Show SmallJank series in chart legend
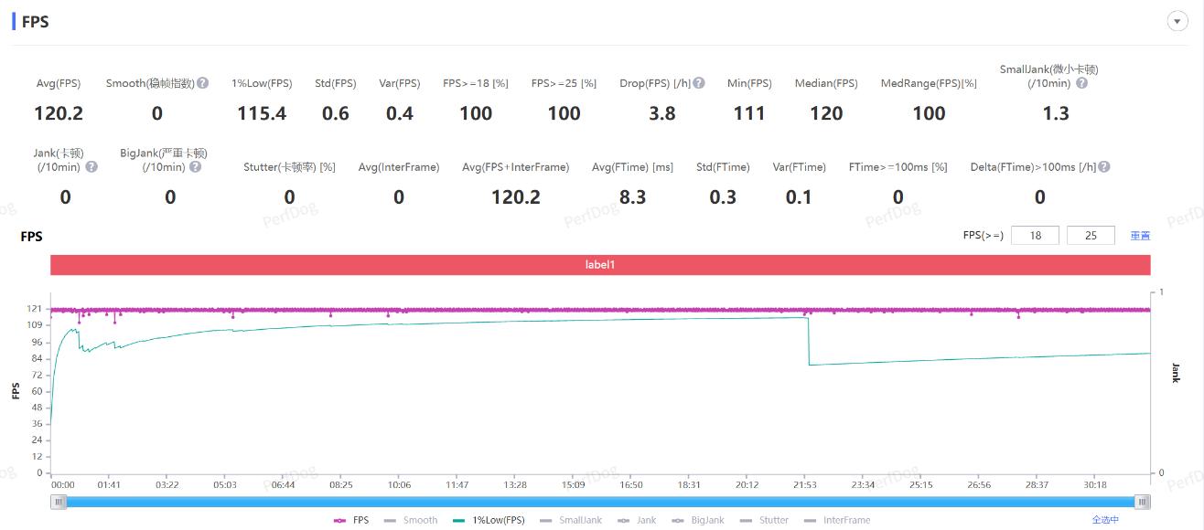The image size is (1204, 530). coord(571,520)
